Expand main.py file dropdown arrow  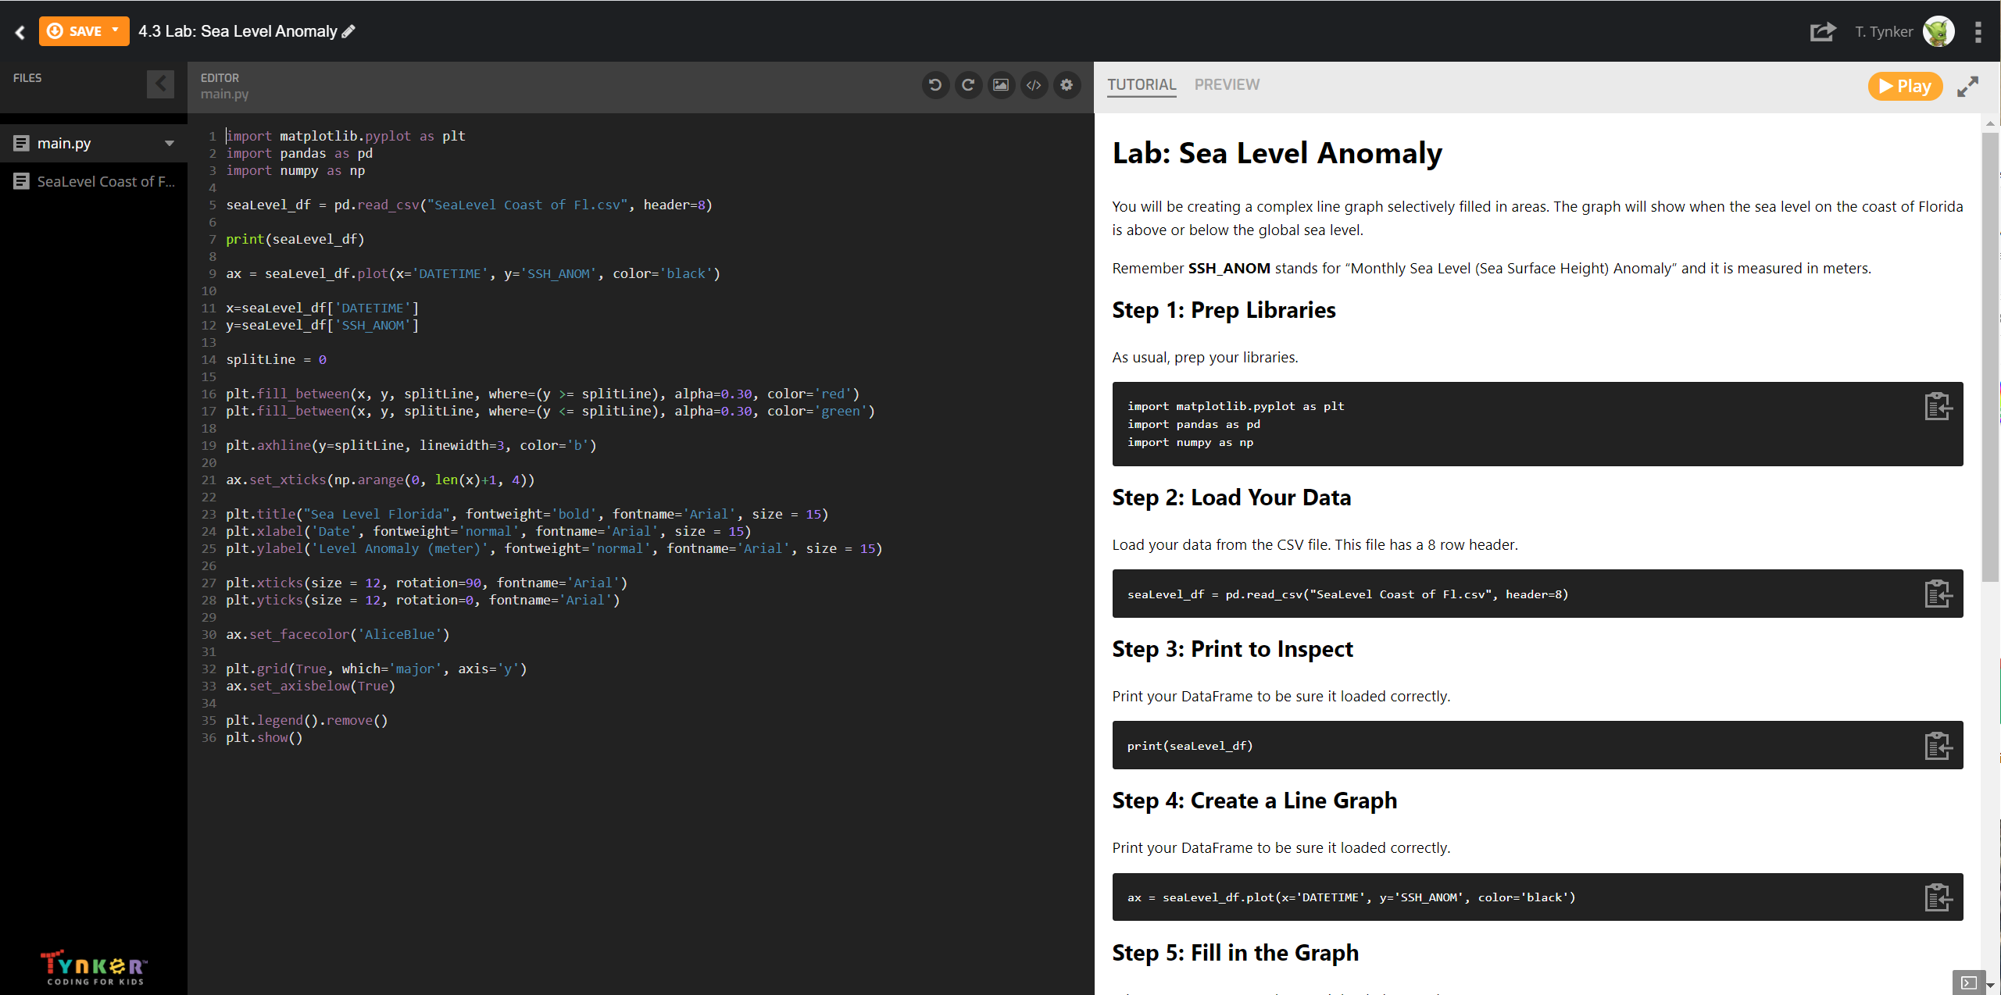click(x=170, y=144)
